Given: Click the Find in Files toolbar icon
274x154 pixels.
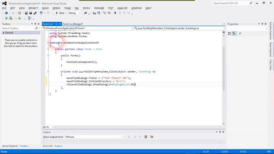Looking at the screenshot, I should click(x=86, y=13).
